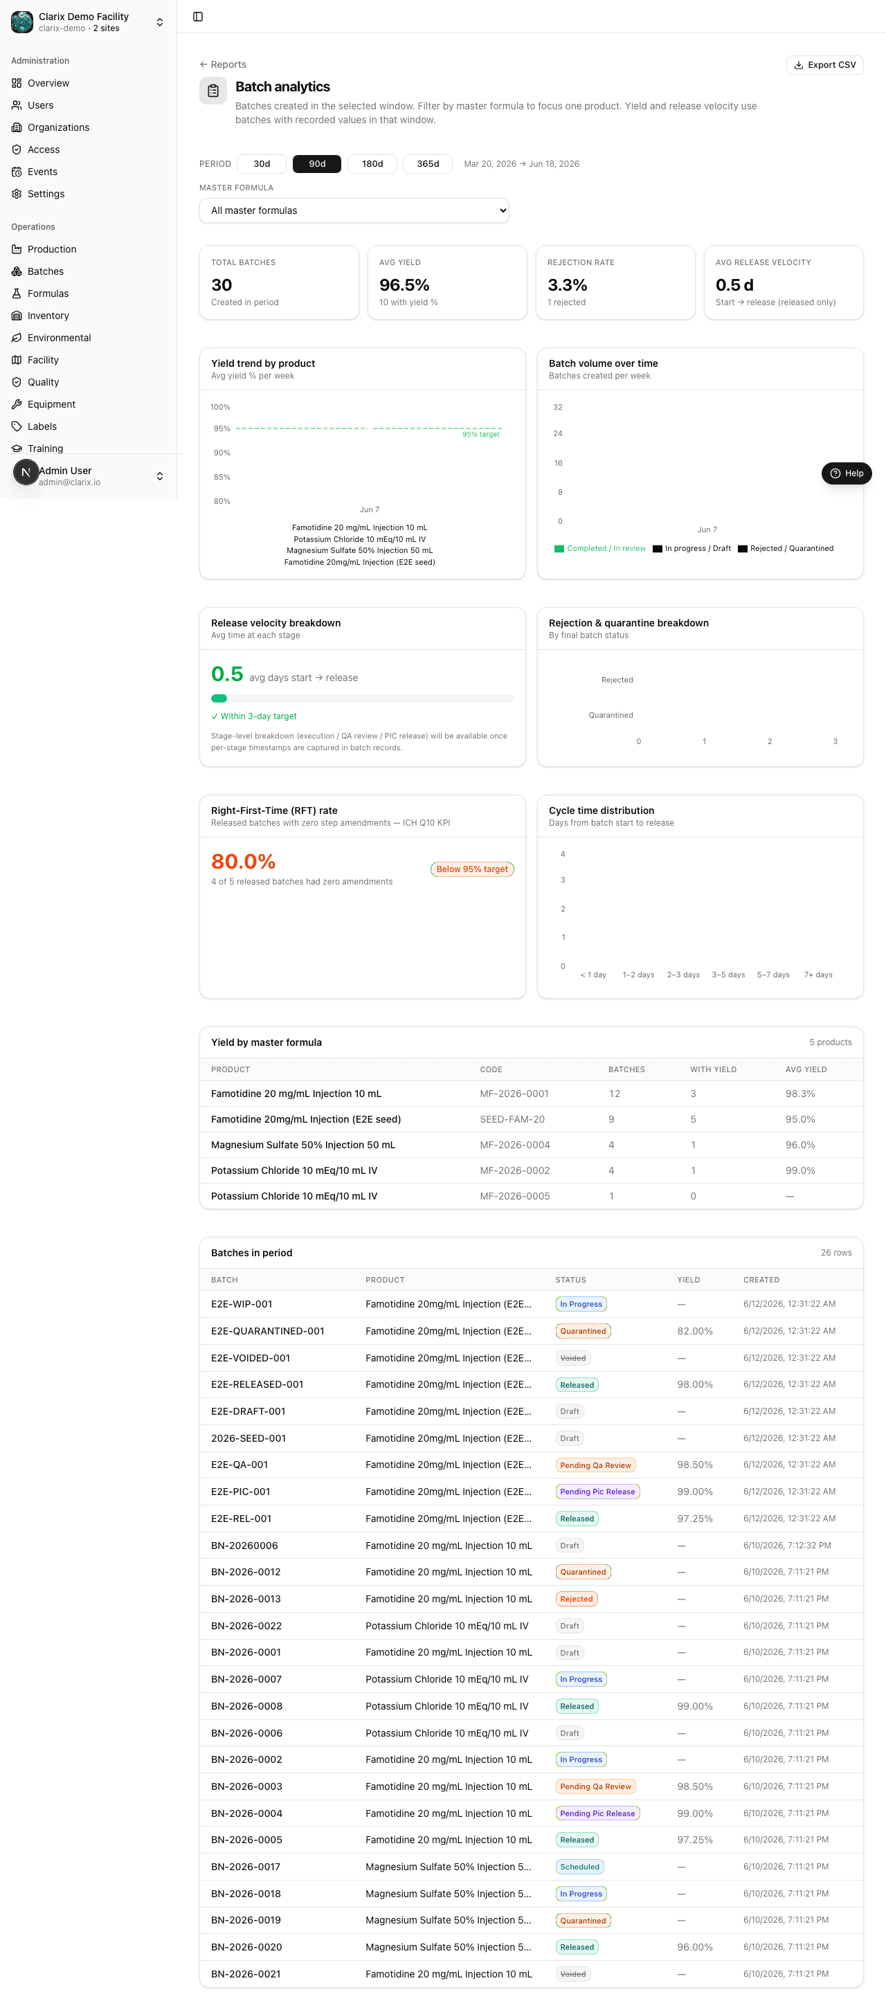
Task: Click batch BN-2026-0020
Action: [246, 1947]
